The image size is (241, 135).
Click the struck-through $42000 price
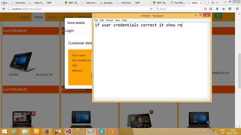pos(14,75)
